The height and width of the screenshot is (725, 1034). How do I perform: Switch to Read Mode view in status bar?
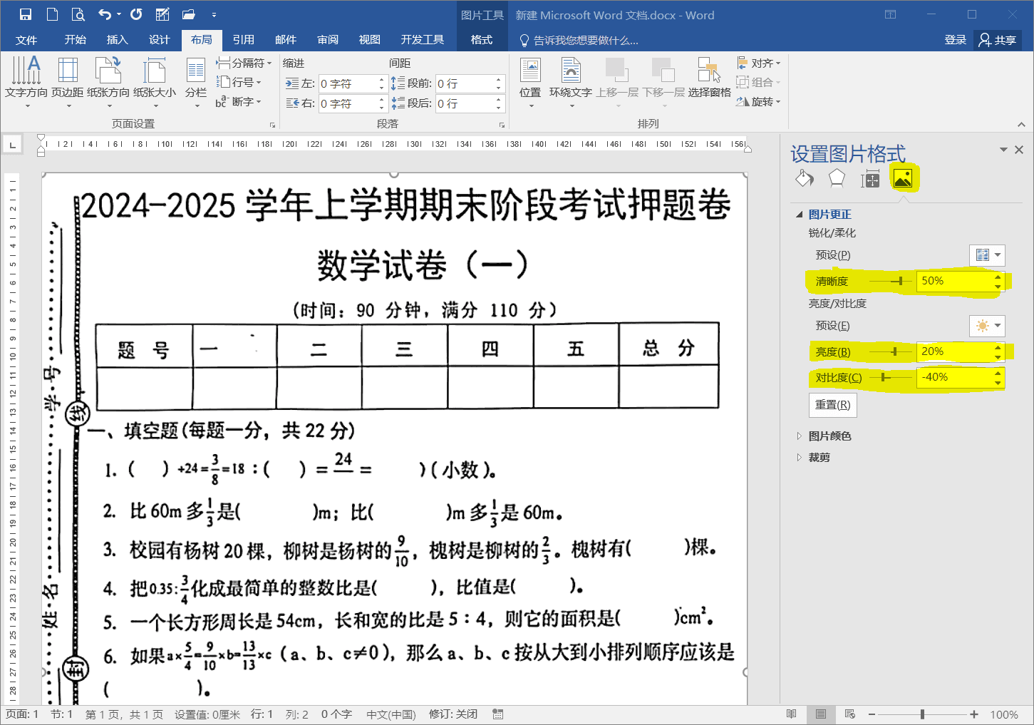(x=791, y=714)
